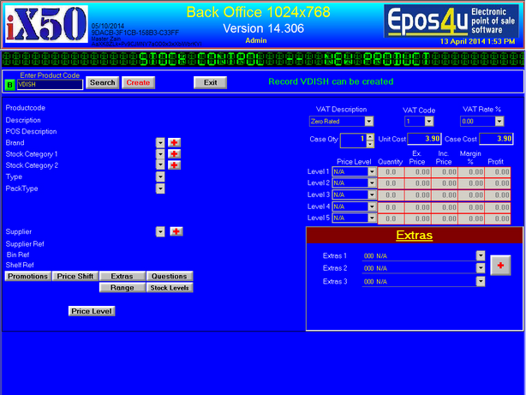Click the Extras button
526x395 pixels.
coord(123,276)
